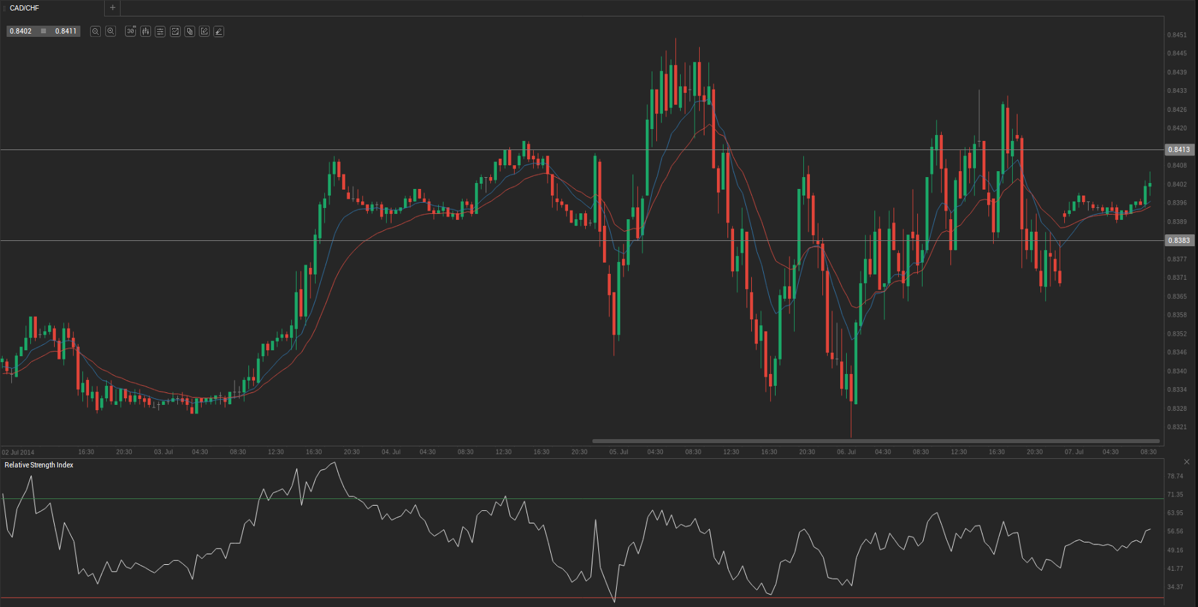Zoom out the chart
1198x607 pixels.
point(96,32)
